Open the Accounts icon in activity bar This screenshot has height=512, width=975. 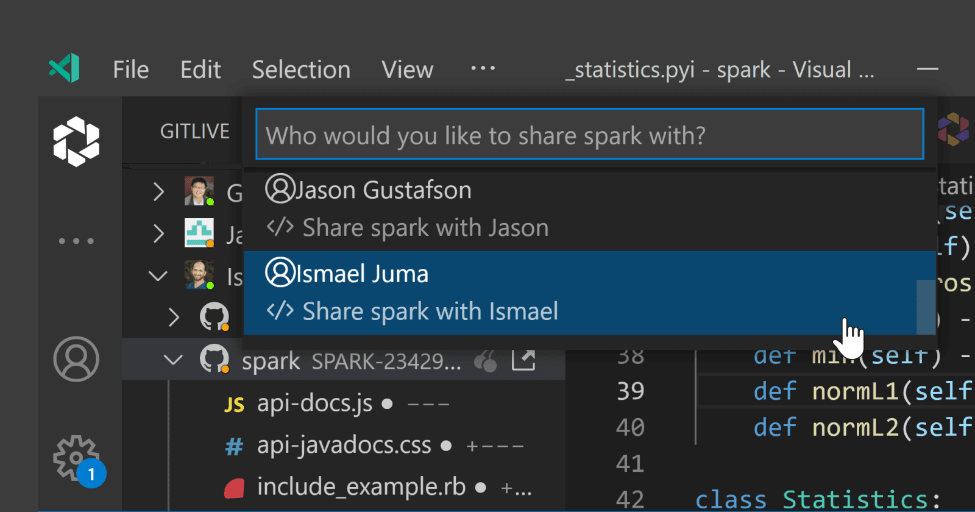click(x=76, y=359)
